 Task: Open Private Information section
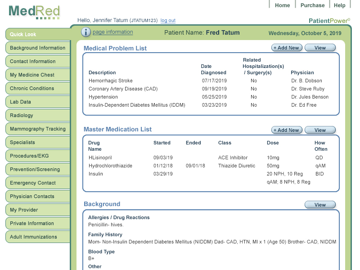click(38, 223)
